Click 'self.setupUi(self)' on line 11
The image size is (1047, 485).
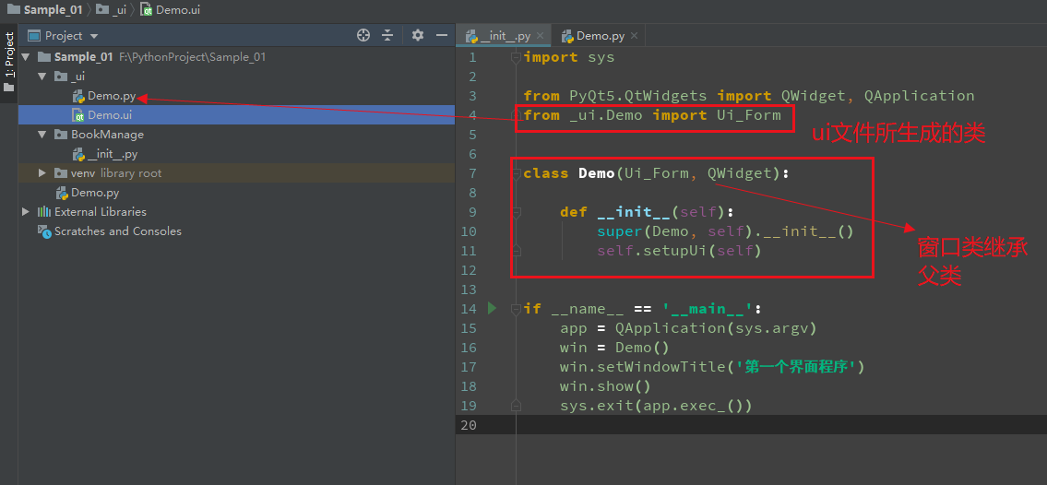click(x=679, y=251)
